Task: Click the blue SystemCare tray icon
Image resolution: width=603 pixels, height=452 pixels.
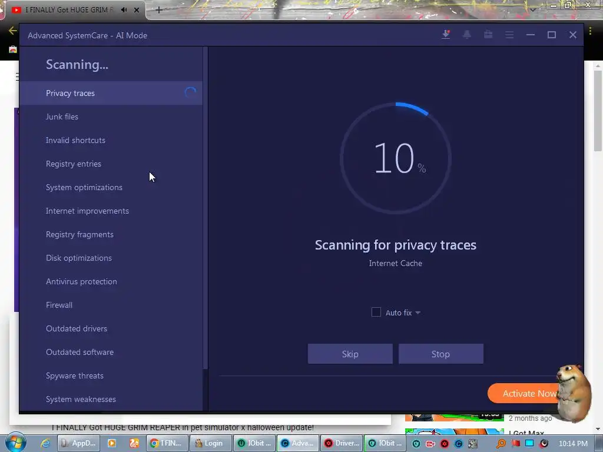Action: (458, 444)
